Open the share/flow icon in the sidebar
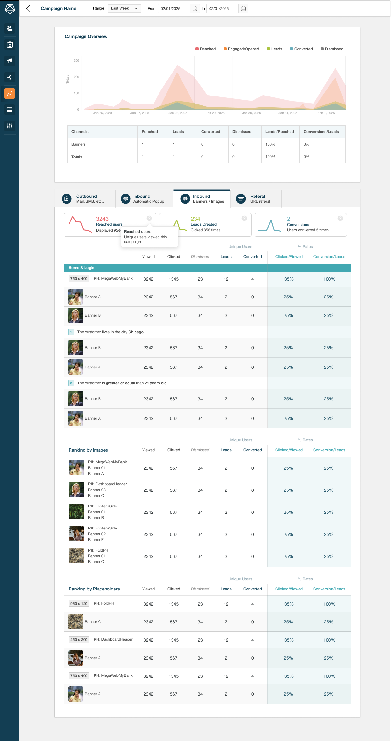This screenshot has width=391, height=741. 10,77
